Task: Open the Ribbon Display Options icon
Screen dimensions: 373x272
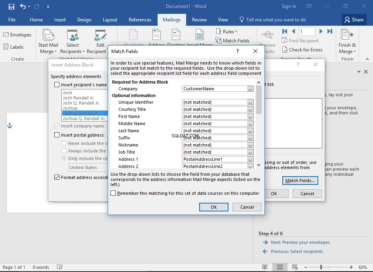Action: click(309, 6)
